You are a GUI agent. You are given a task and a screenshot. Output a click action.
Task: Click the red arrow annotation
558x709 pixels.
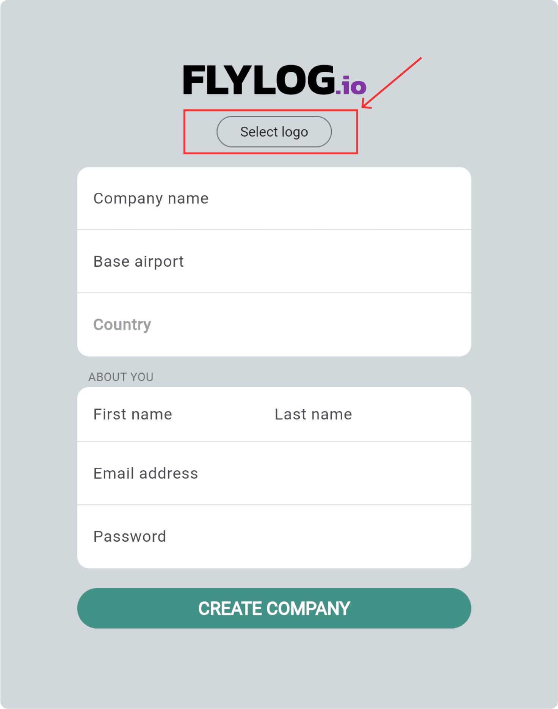pos(391,83)
